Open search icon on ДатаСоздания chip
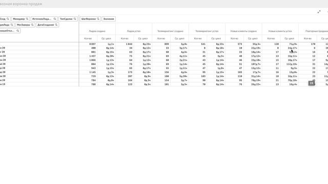The height and width of the screenshot is (184, 328). [56, 25]
